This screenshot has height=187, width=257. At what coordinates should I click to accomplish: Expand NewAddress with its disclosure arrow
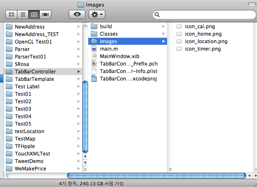(x=79, y=27)
